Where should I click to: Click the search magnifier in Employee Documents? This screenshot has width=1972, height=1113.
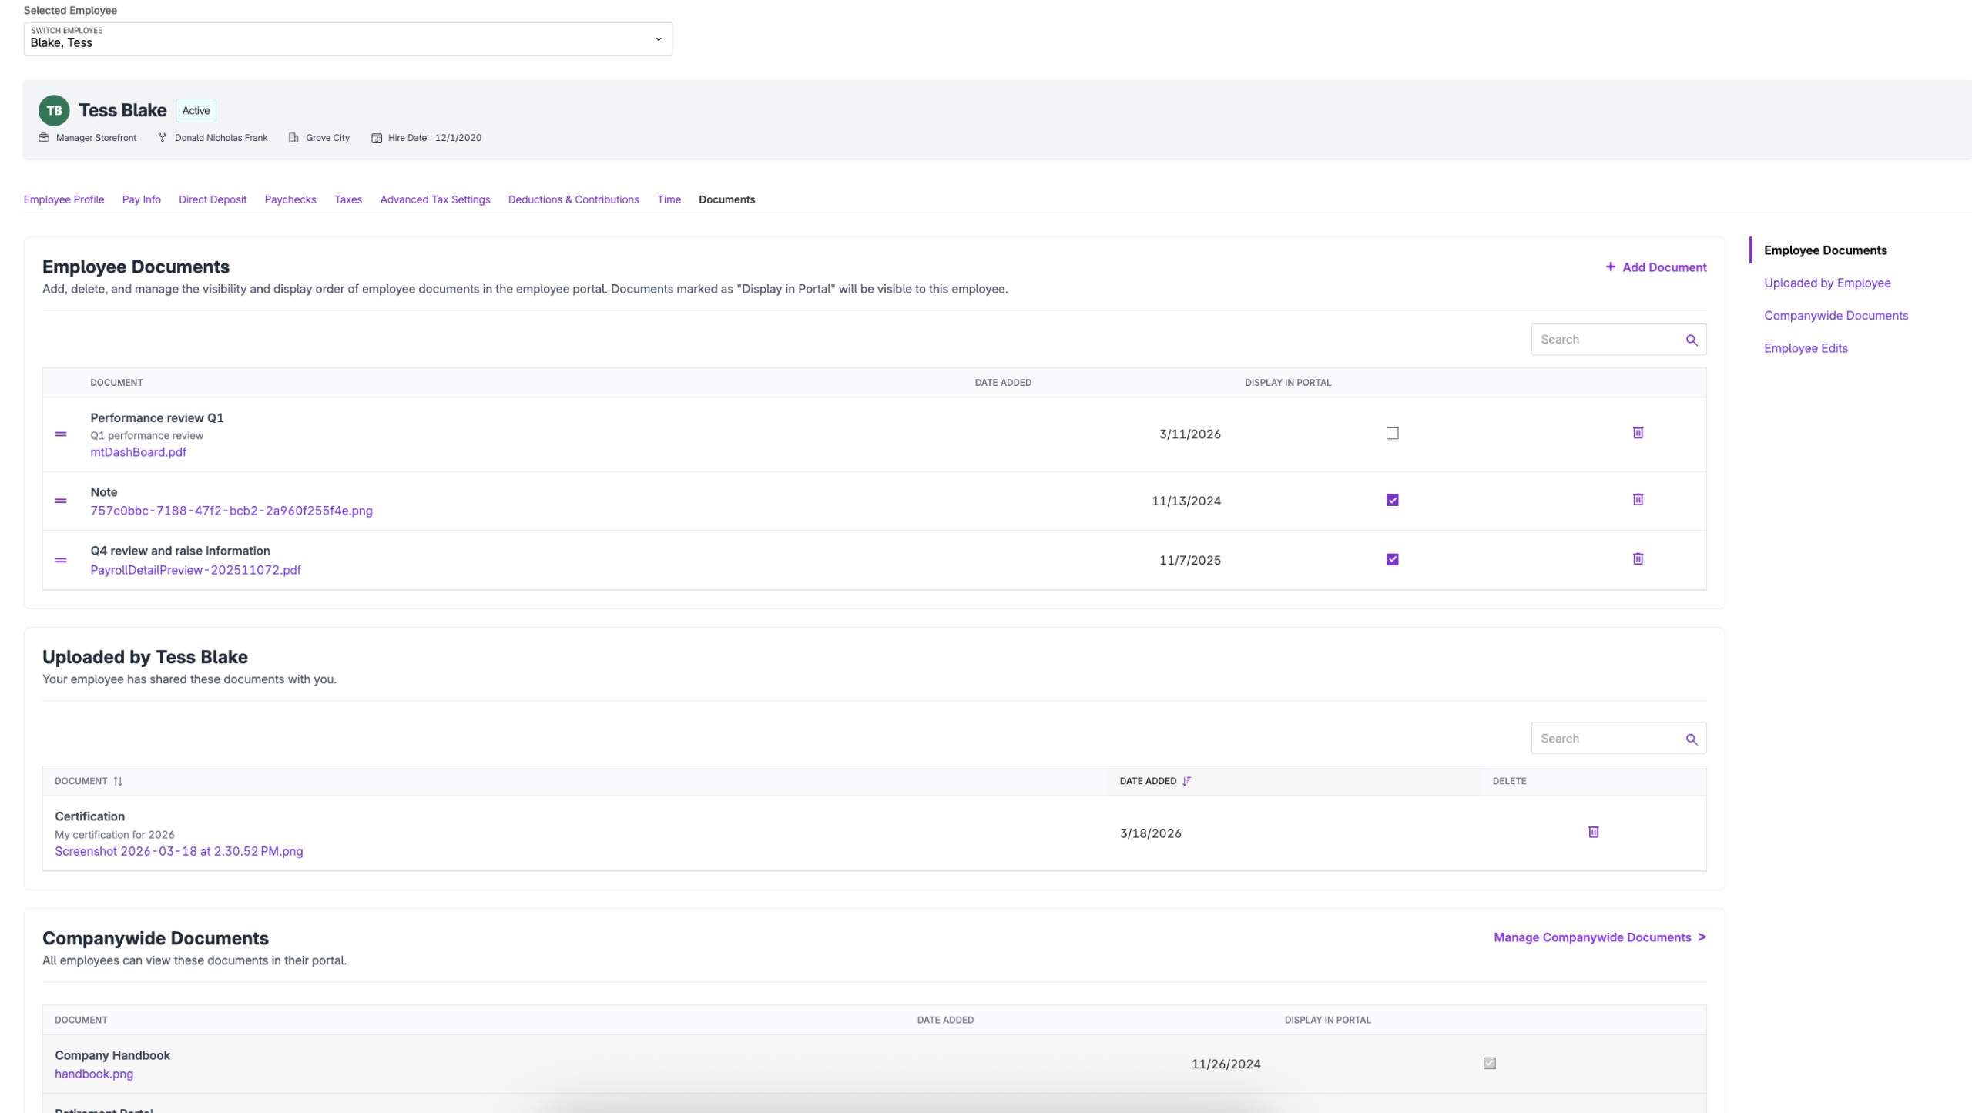pyautogui.click(x=1692, y=339)
